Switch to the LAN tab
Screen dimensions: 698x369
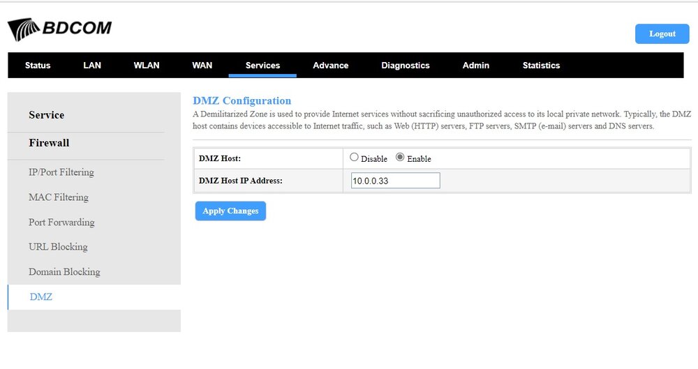tap(92, 66)
